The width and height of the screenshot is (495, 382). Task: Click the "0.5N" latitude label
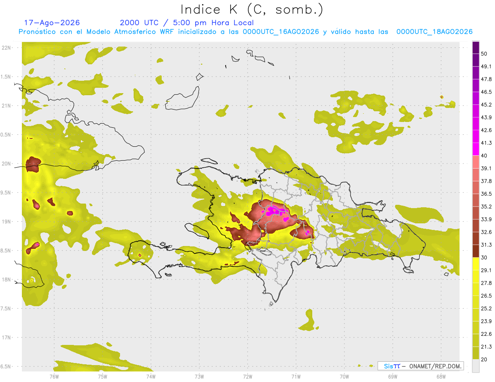tap(5, 135)
